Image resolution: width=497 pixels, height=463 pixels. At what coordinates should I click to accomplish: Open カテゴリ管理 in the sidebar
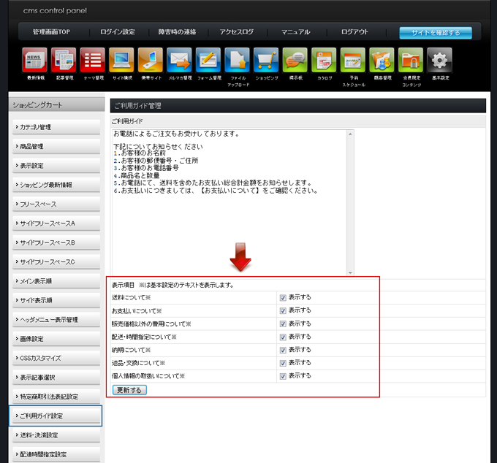tap(56, 127)
